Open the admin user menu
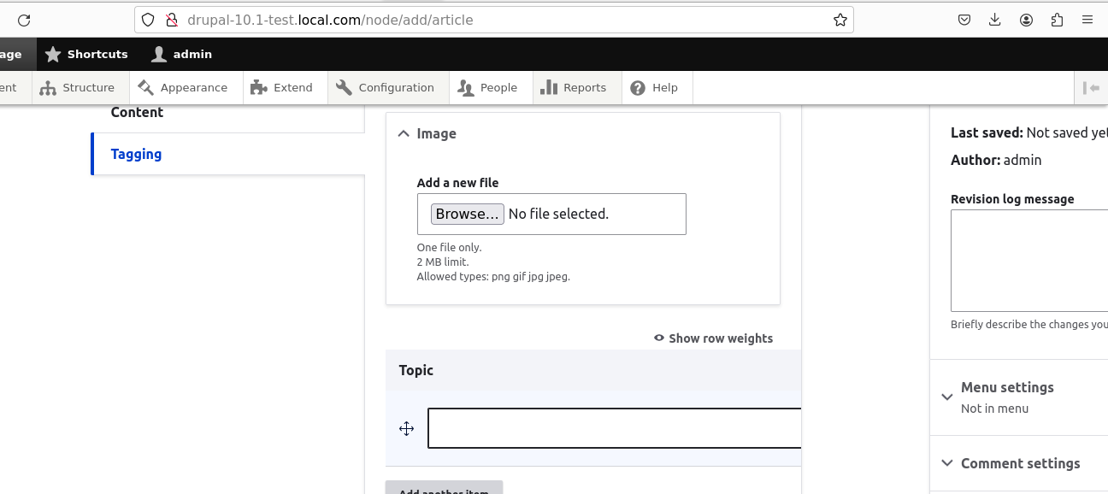 click(181, 54)
